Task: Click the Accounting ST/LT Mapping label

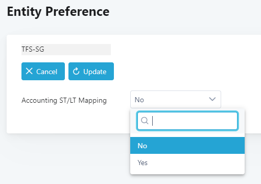Action: point(64,100)
